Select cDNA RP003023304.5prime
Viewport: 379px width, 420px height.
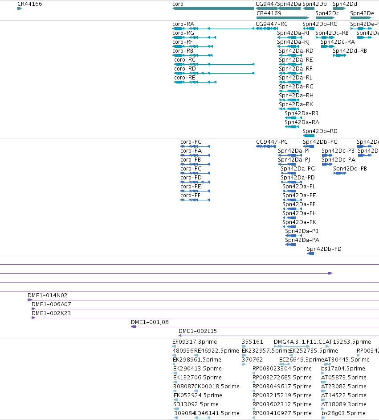click(x=282, y=369)
